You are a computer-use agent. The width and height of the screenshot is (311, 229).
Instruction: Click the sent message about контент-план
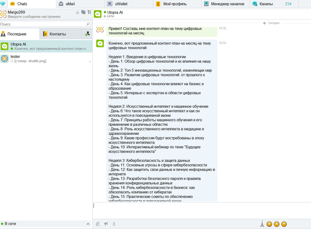pyautogui.click(x=162, y=31)
